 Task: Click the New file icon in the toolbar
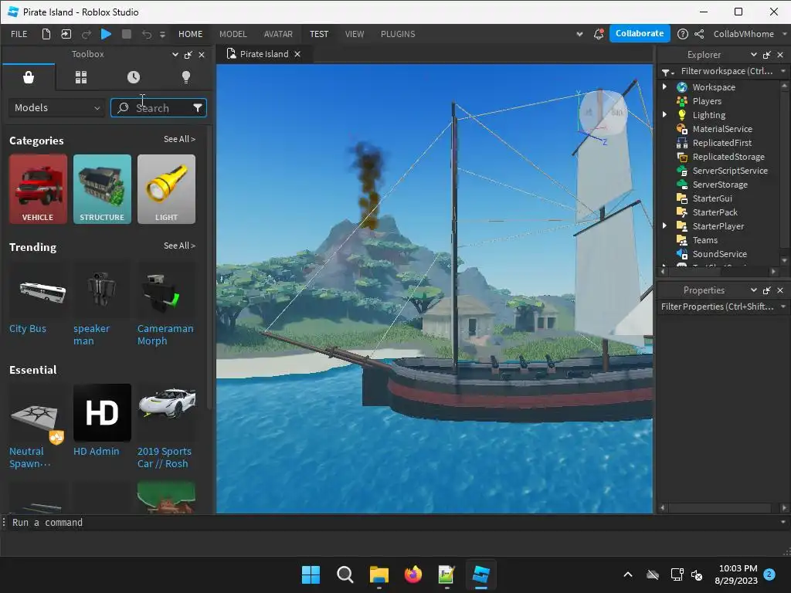(x=46, y=34)
